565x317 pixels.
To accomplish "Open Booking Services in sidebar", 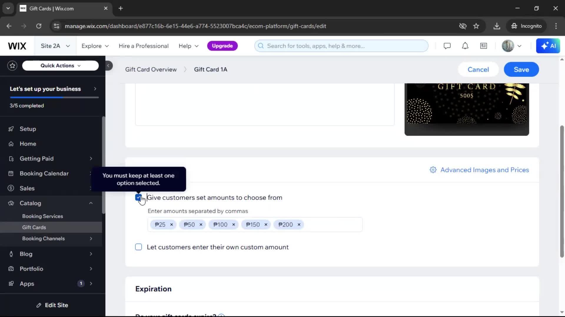I will point(43,216).
